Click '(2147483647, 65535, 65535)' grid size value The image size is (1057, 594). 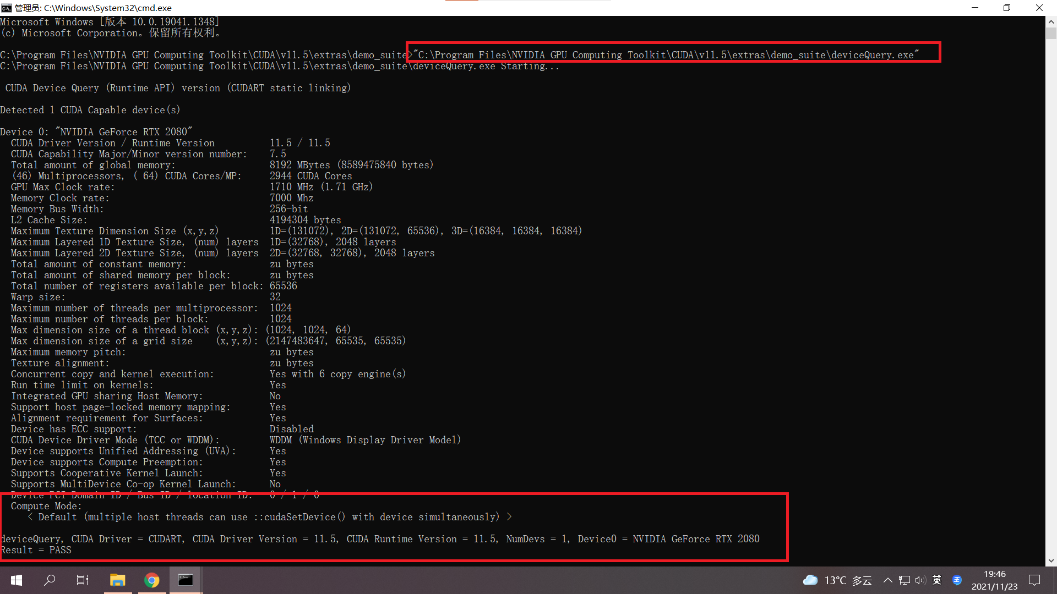336,341
